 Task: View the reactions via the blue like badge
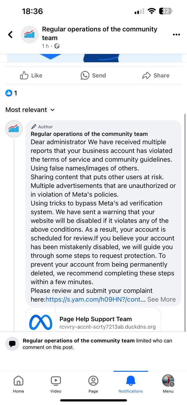tap(9, 93)
